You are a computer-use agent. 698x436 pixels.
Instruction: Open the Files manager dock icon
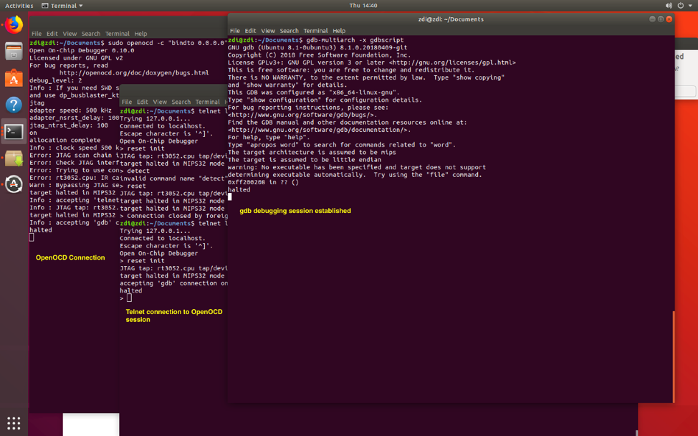pyautogui.click(x=14, y=51)
